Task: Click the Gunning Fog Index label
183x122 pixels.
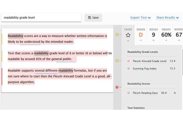Action: pos(145,69)
